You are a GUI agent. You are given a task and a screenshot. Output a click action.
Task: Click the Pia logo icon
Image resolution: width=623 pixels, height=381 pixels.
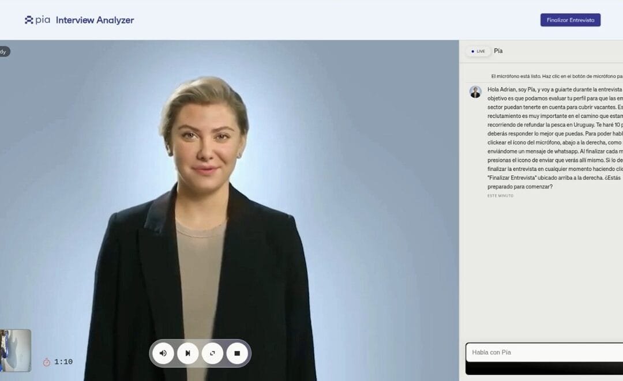[x=29, y=20]
